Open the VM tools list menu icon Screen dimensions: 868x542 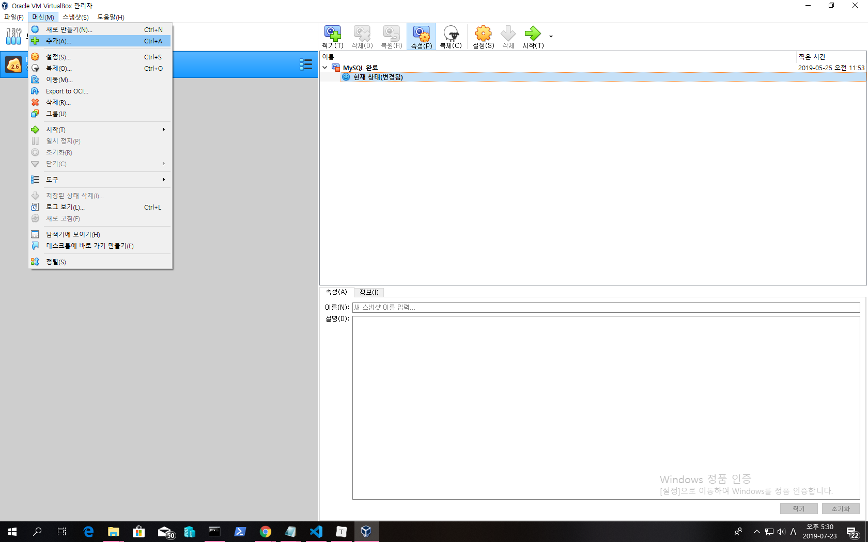click(x=306, y=65)
